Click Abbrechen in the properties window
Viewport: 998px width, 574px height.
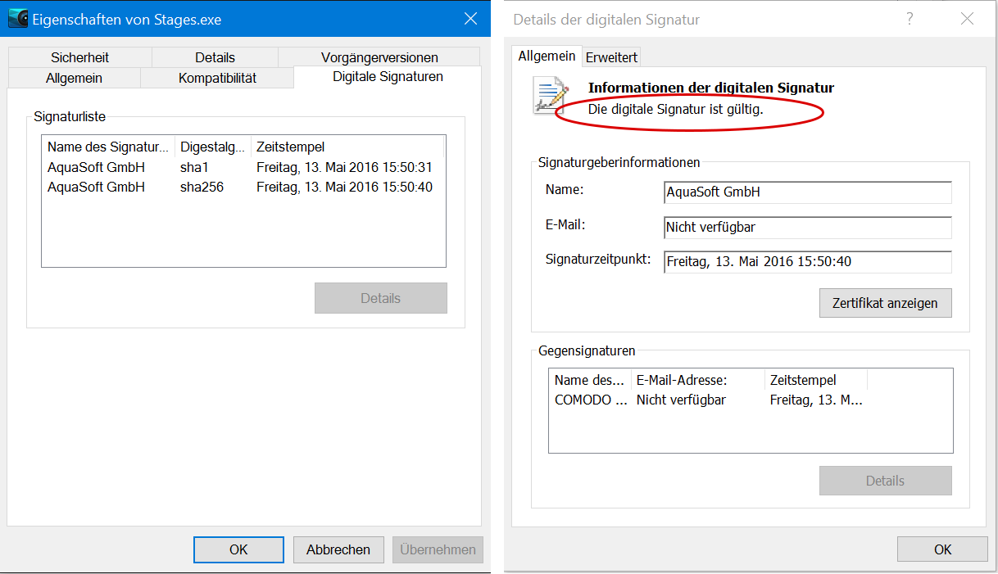[x=338, y=549]
